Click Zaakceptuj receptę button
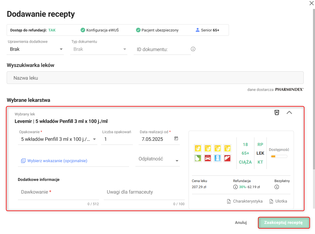The image size is (315, 234). (284, 222)
